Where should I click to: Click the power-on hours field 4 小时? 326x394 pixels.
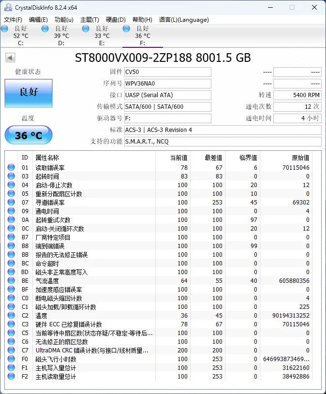[x=297, y=118]
